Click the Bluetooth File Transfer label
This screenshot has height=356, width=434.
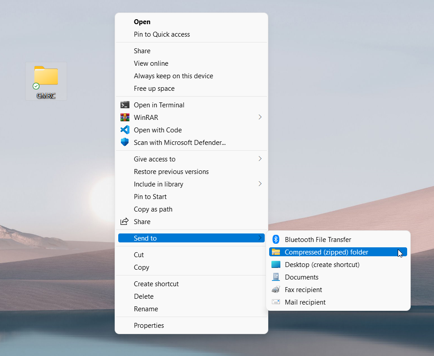(x=318, y=240)
